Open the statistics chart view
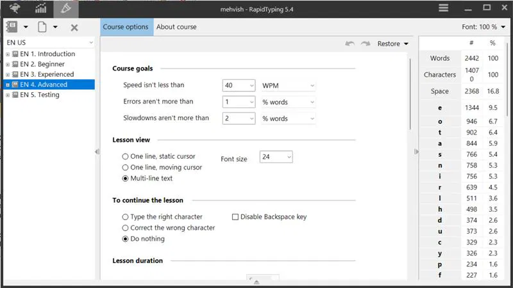This screenshot has height=288, width=513. pos(40,8)
